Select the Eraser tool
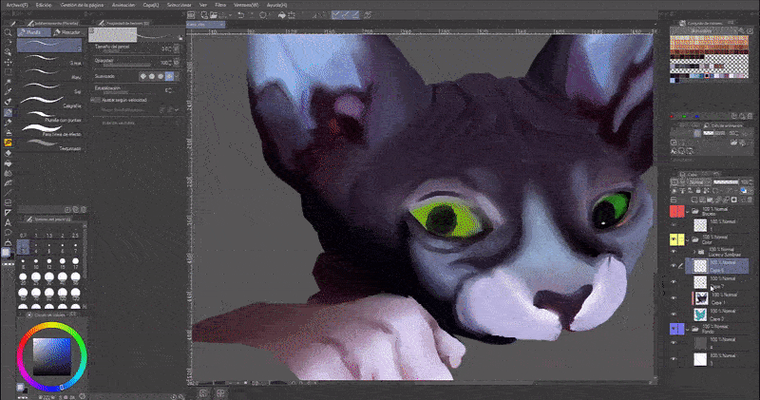 (x=9, y=153)
